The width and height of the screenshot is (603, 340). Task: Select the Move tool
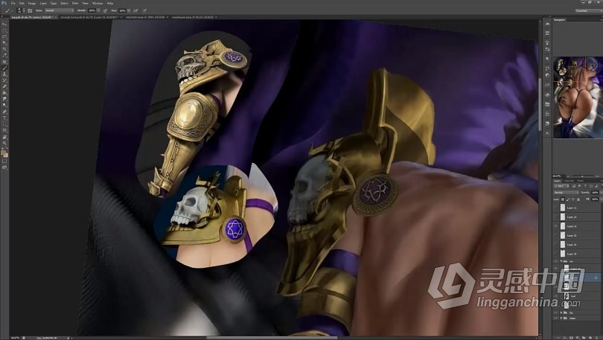click(4, 25)
